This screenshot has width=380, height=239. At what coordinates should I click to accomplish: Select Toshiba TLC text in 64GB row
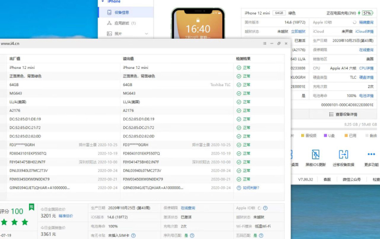(220, 85)
